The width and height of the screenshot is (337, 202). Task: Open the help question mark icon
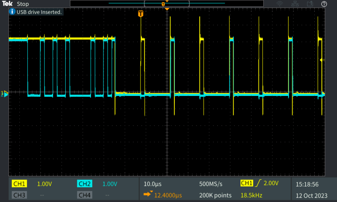pyautogui.click(x=324, y=4)
